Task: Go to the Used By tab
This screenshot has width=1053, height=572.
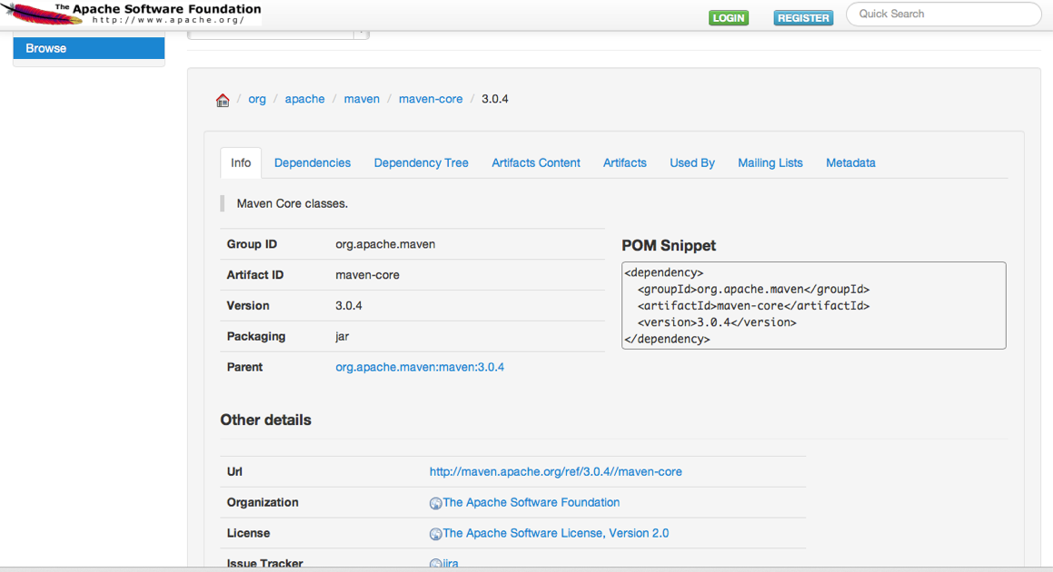Action: (x=691, y=163)
